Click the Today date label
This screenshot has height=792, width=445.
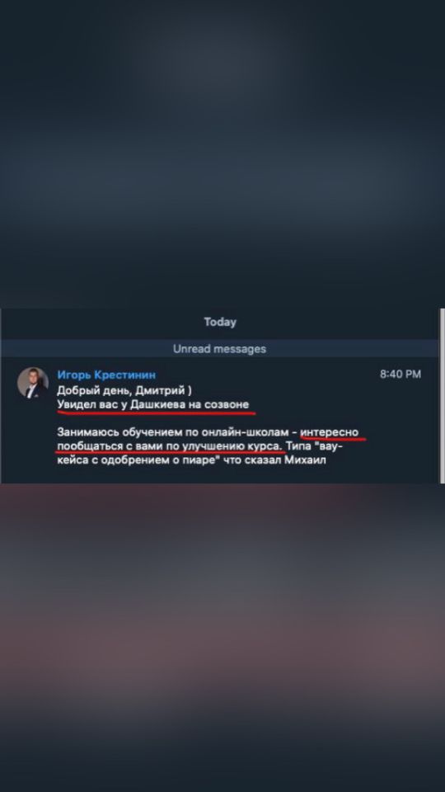(x=220, y=322)
